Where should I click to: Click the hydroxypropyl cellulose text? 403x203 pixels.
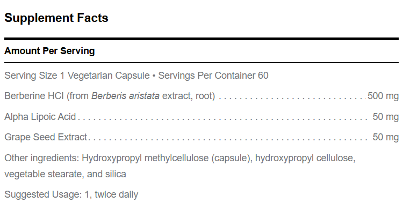pos(305,158)
